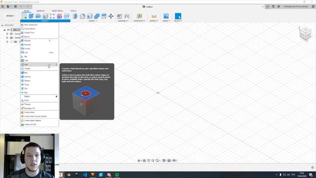Open the Select dropdown menu
The width and height of the screenshot is (316, 178).
point(178,21)
